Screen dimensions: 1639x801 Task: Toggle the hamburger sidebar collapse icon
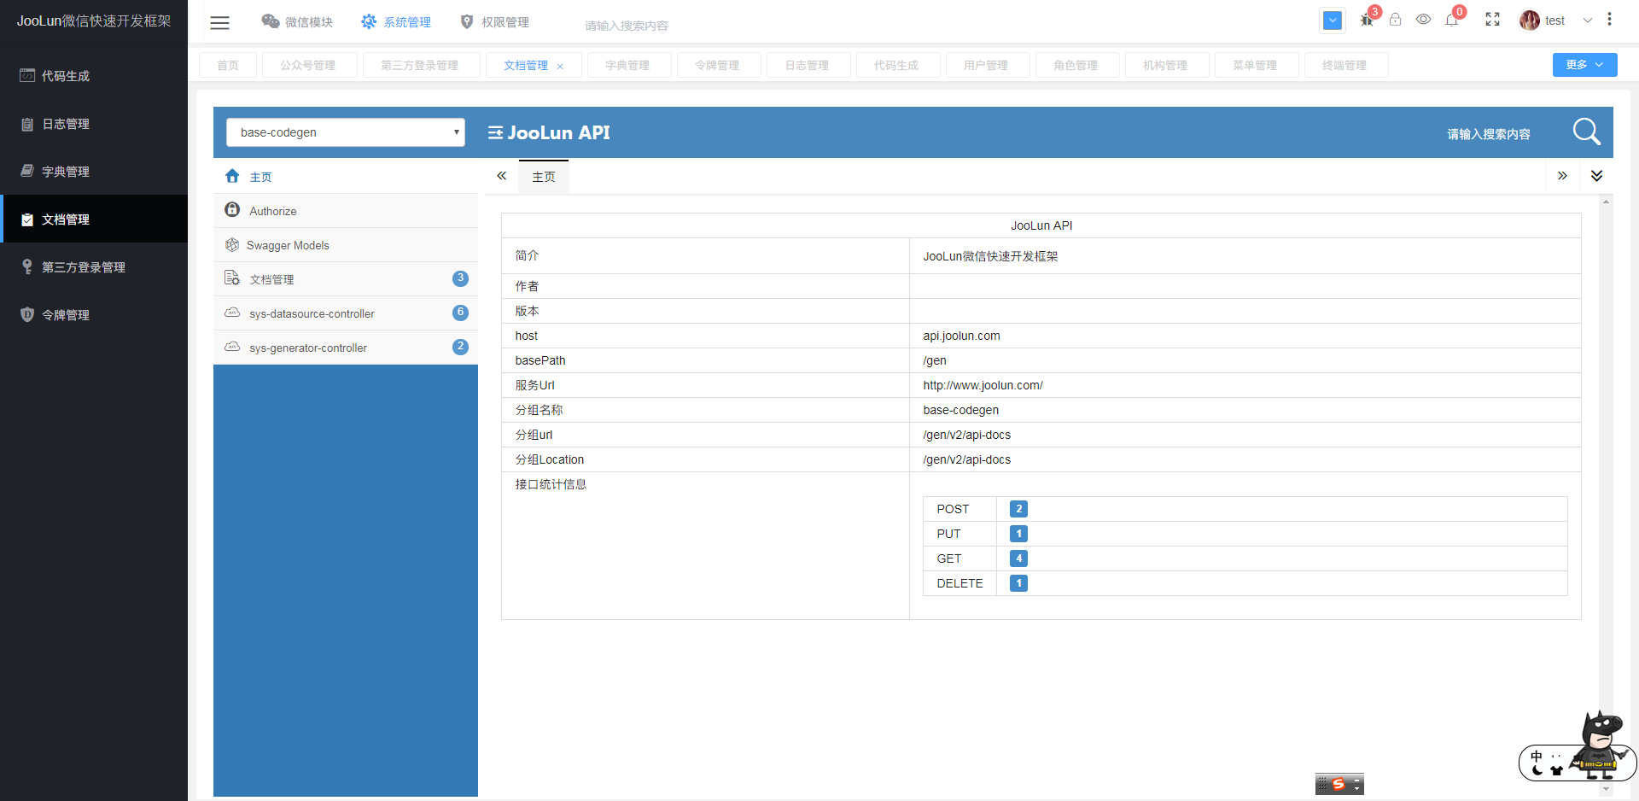(x=219, y=23)
